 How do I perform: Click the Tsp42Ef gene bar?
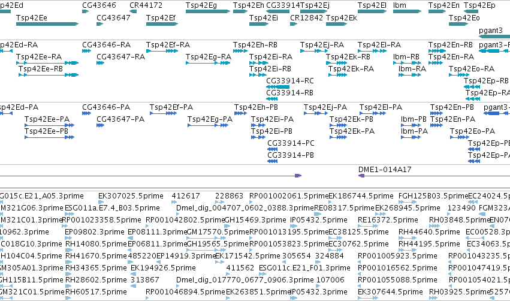coord(162,24)
